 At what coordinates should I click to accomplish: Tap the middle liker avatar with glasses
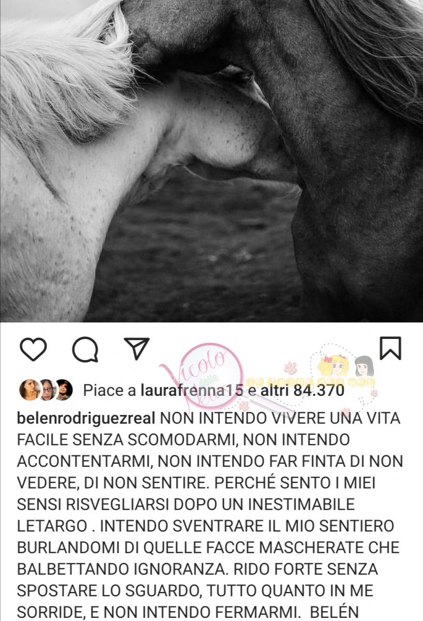tap(47, 390)
